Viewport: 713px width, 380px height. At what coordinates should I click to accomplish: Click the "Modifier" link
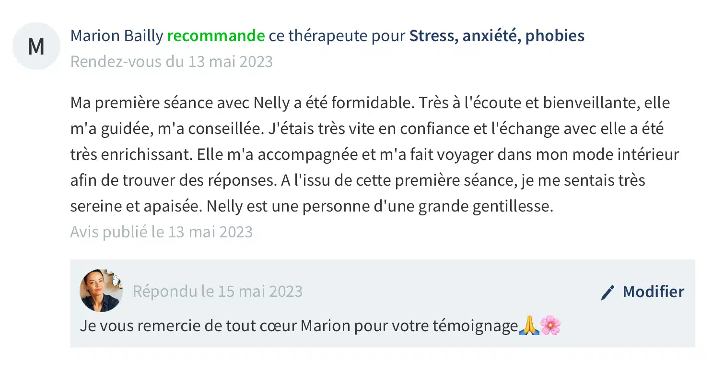click(653, 291)
